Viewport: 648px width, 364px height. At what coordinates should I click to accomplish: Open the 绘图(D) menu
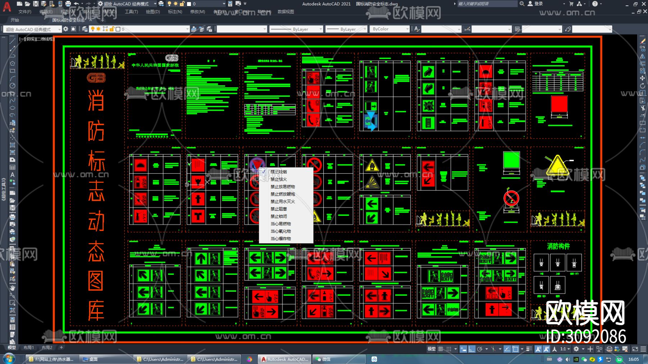tap(153, 12)
